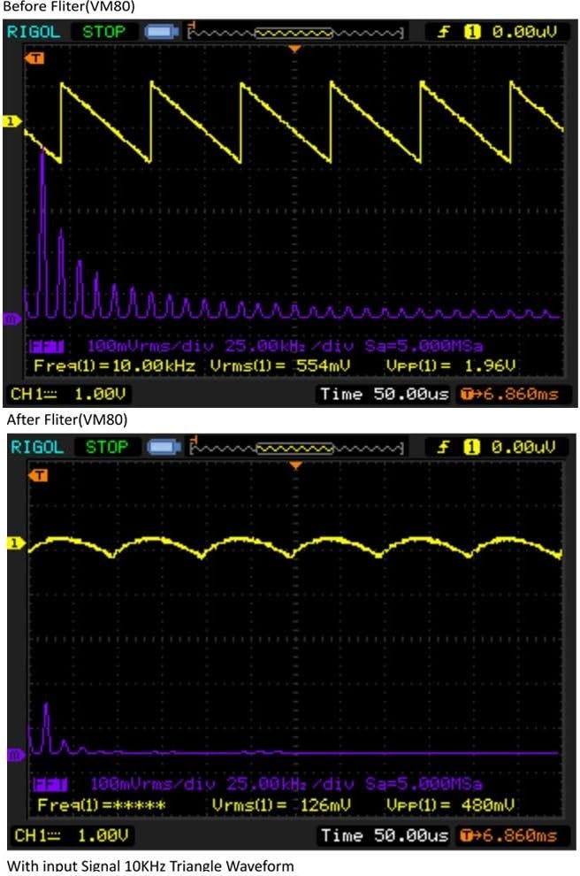This screenshot has width=580, height=876.
Task: Click the yellow channel 1 ground marker, top scope
Action: tap(12, 120)
